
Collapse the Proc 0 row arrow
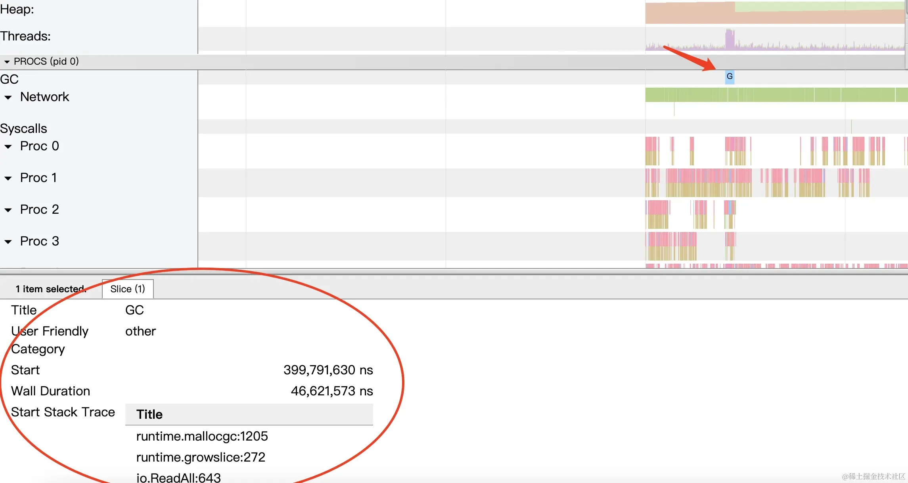pos(8,147)
